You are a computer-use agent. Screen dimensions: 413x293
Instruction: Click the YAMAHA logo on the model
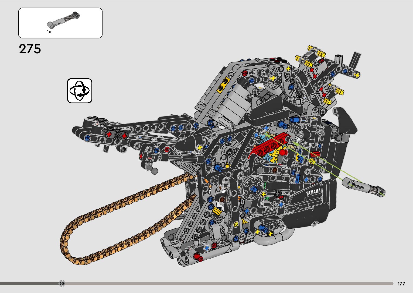coord(313,192)
